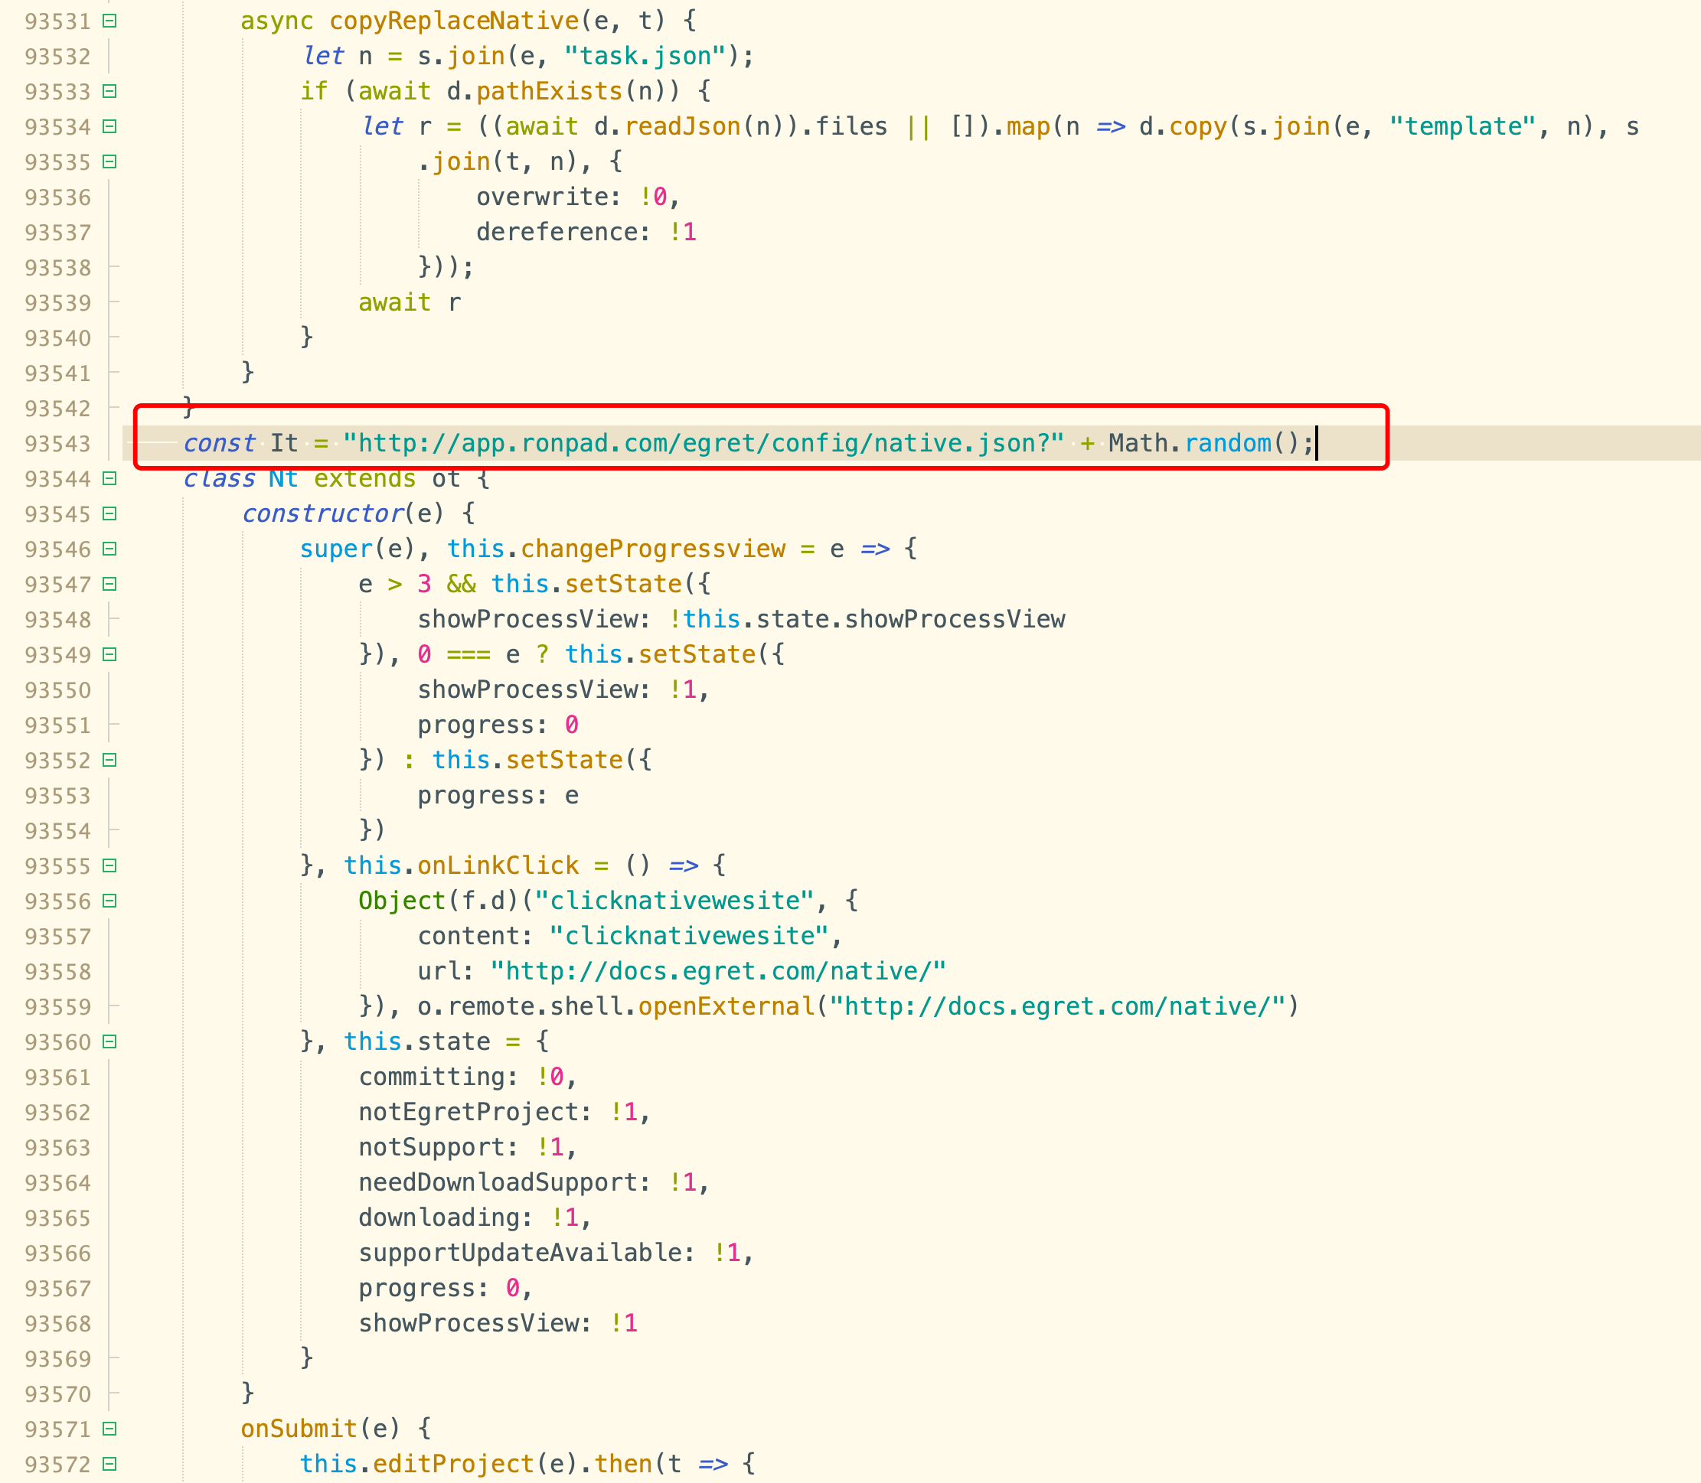Collapse this.state fold on line 93560
Viewport: 1701px width, 1483px height.
(x=109, y=1042)
